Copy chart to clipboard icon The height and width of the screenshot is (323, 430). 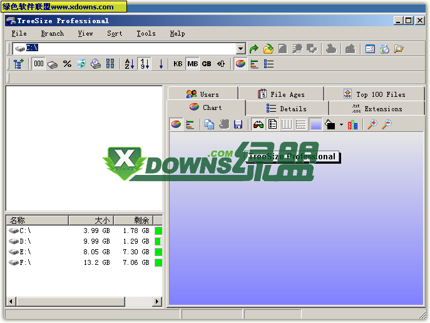[x=209, y=124]
